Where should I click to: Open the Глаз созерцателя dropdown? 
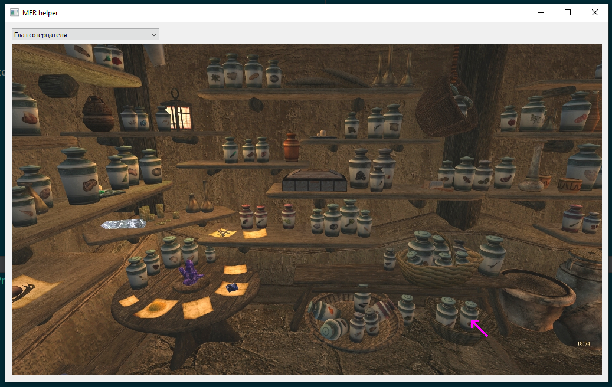(x=86, y=35)
